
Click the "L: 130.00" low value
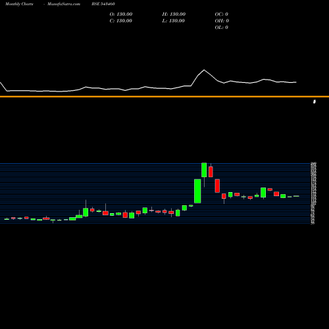tap(174, 21)
